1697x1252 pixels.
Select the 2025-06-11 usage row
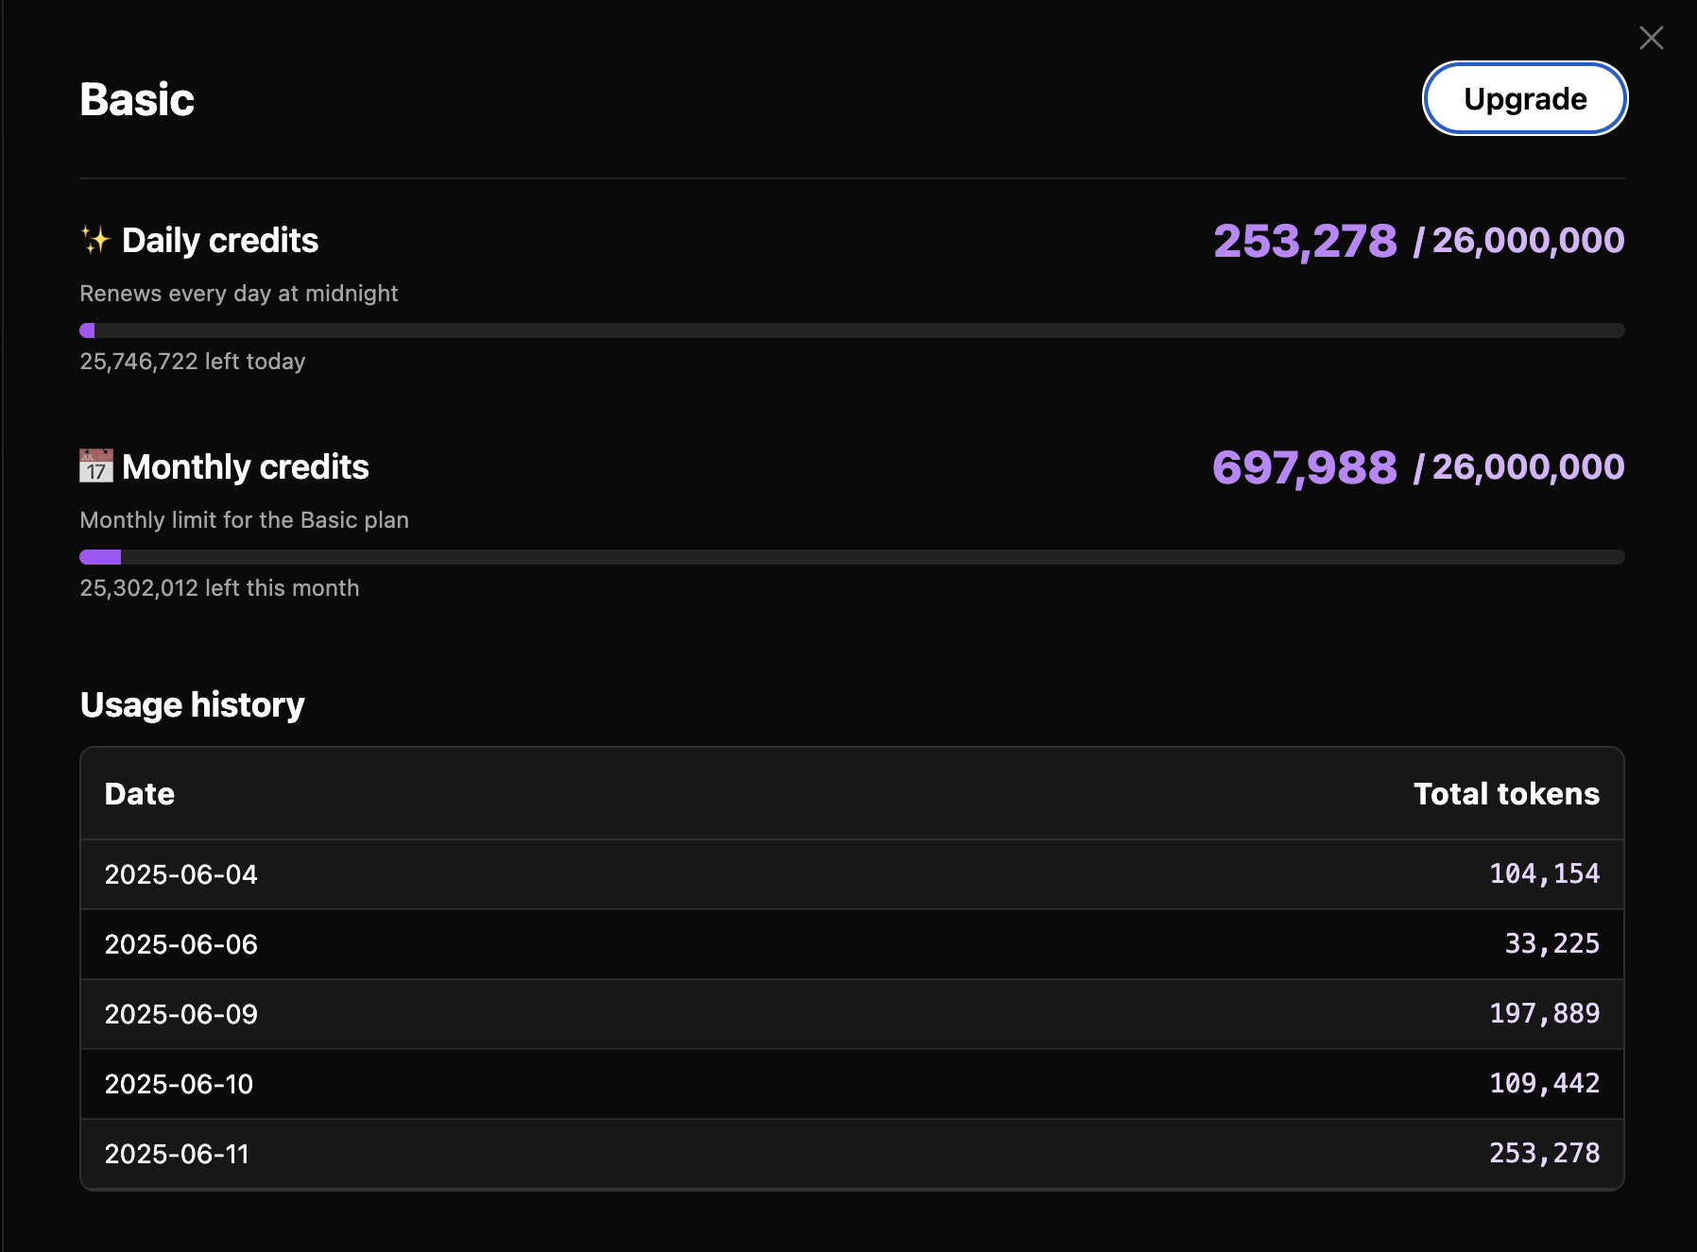point(850,1153)
